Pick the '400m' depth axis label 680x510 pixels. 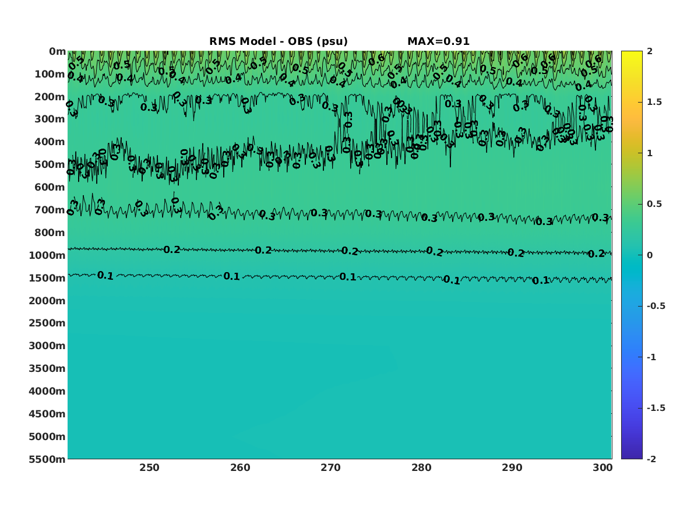pos(50,142)
